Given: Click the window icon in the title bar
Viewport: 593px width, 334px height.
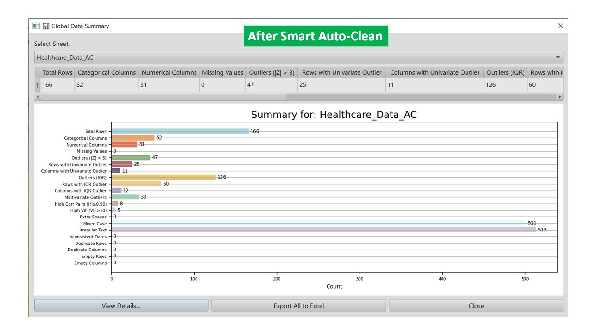Looking at the screenshot, I should (x=36, y=26).
